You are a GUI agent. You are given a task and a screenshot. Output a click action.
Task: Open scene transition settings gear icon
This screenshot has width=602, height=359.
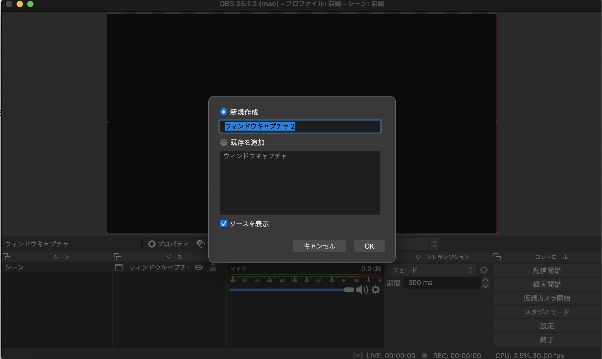click(x=483, y=270)
